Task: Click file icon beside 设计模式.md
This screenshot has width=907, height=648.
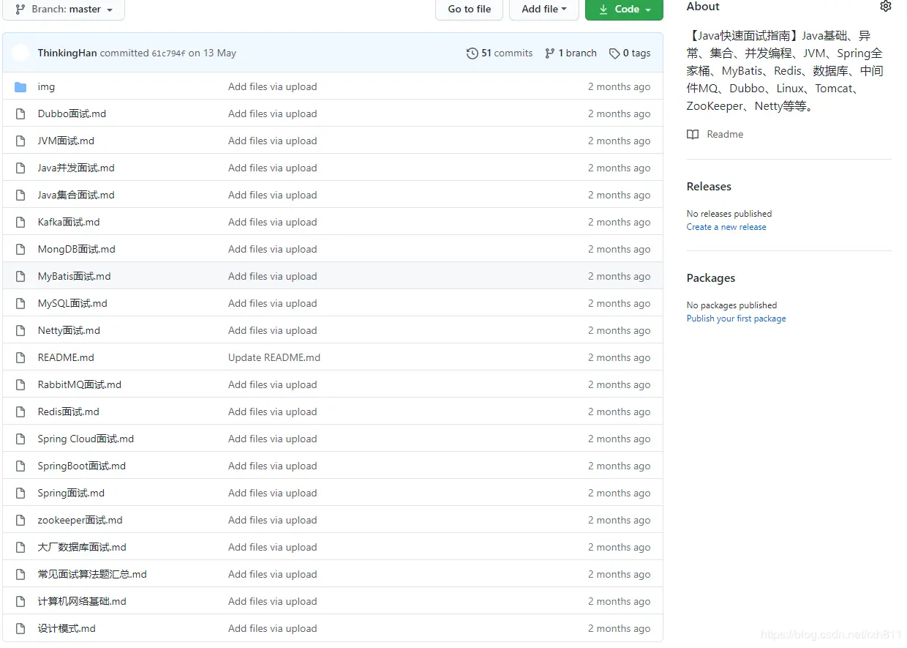Action: click(x=20, y=629)
